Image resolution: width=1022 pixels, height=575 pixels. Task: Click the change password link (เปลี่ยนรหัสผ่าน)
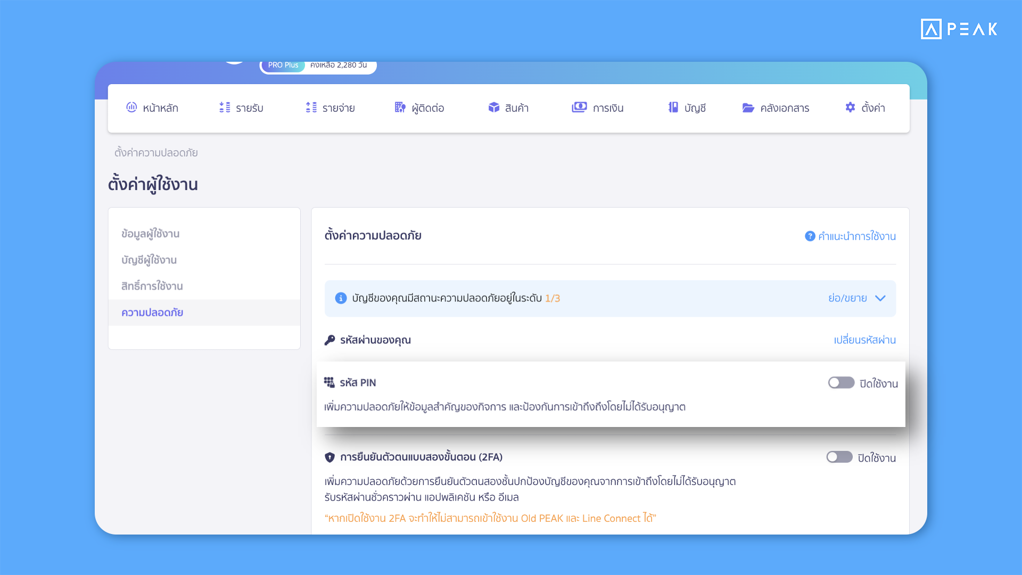pos(864,340)
